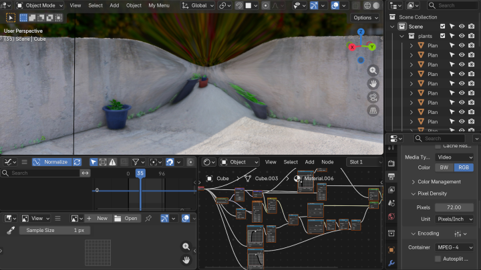This screenshot has height=270, width=481.
Task: Click the frame 35 playhead marker
Action: point(140,173)
